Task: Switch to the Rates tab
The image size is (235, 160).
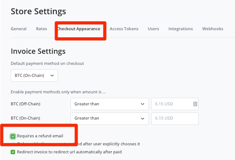Action: coord(42,29)
